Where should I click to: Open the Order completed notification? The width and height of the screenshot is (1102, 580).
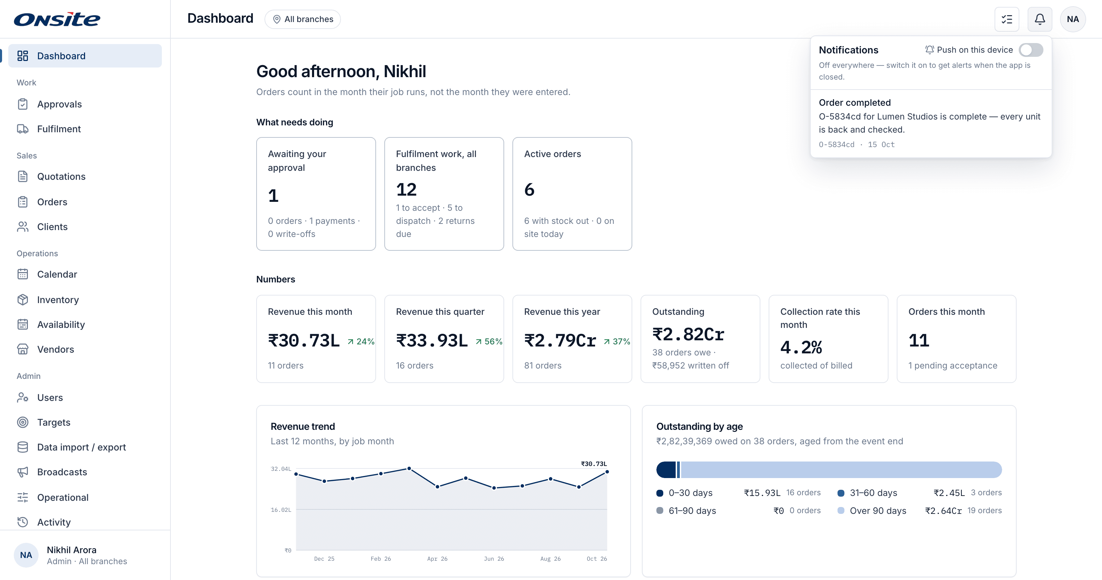pyautogui.click(x=931, y=123)
